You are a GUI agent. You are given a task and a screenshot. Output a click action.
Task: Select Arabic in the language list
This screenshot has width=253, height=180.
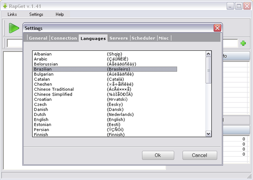(105, 59)
